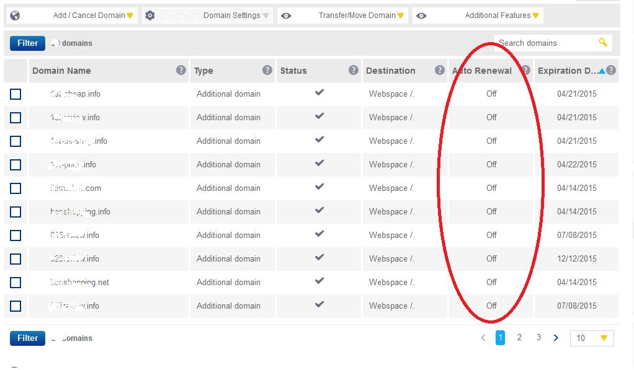Click the search magnifier icon
Image resolution: width=634 pixels, height=370 pixels.
[602, 43]
